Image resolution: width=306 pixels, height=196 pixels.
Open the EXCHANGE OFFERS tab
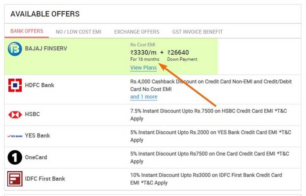click(x=136, y=32)
